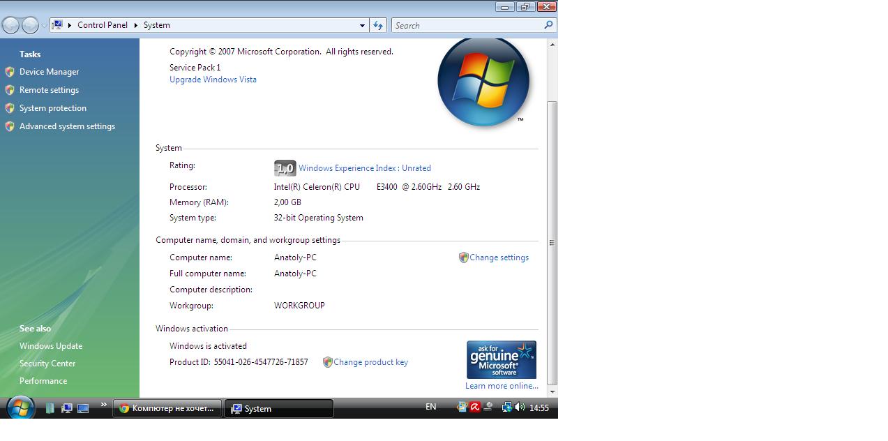Click the Safely Remove Hardware tray icon

pyautogui.click(x=488, y=407)
